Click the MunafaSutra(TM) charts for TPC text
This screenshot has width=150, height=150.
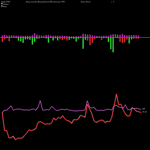coord(51,2)
